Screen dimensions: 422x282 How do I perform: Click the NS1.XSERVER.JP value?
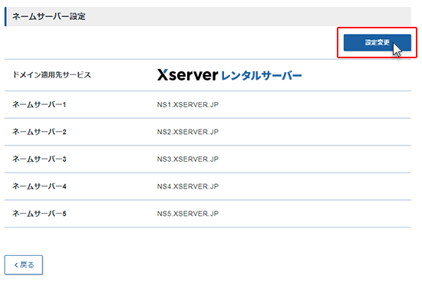tap(188, 104)
